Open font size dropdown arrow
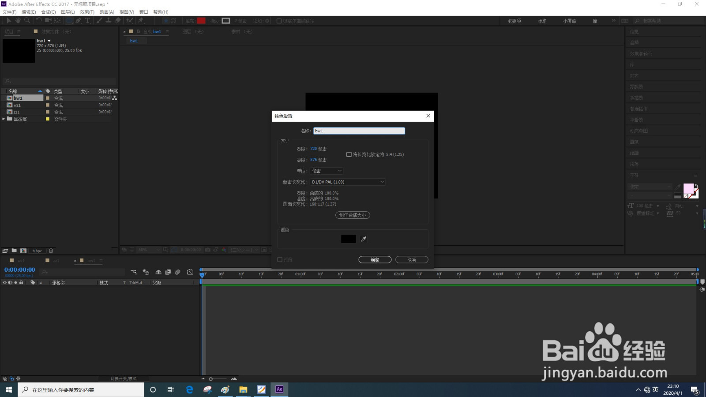Screen dimensions: 706x397 pyautogui.click(x=658, y=206)
